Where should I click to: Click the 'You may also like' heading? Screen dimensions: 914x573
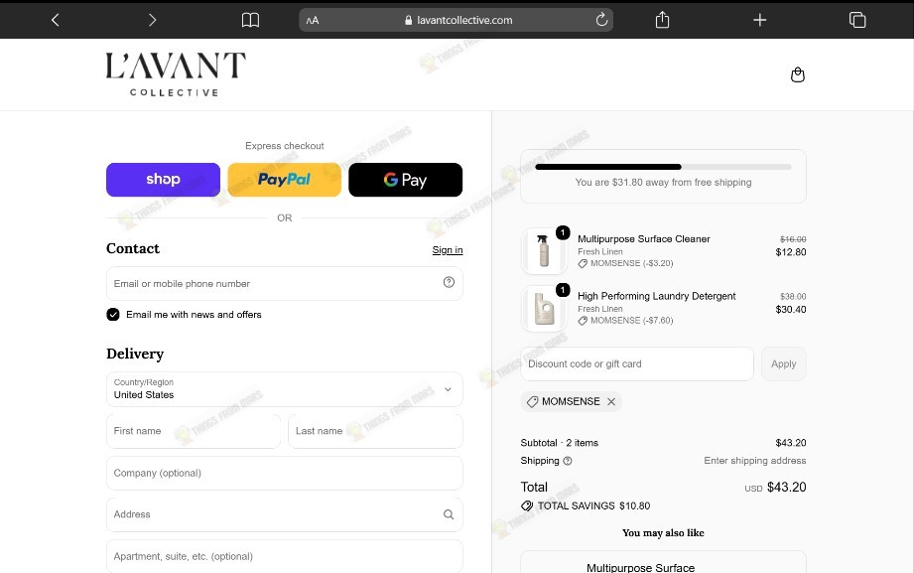(663, 532)
